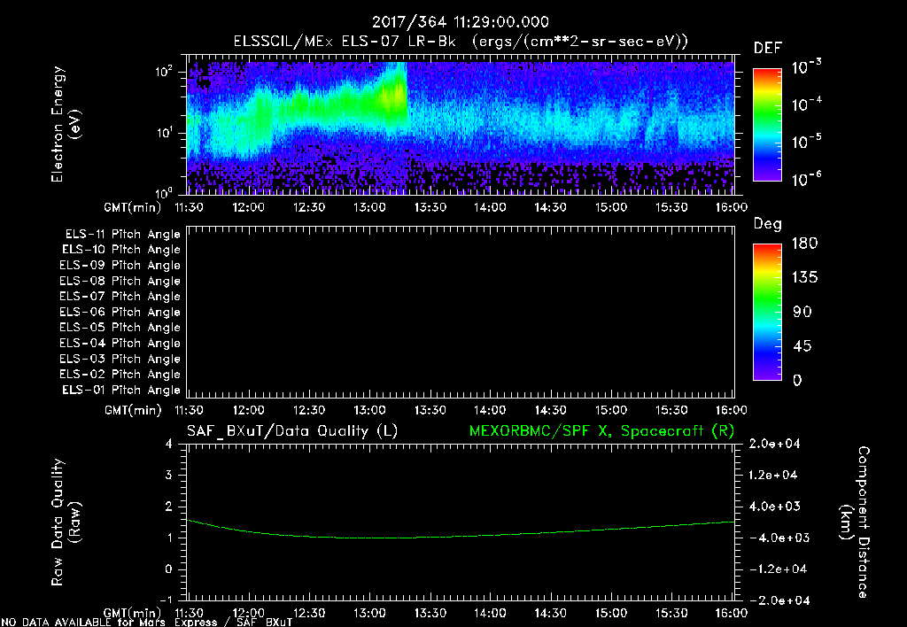
Task: Select the ELS-08 Pitch Angle row label
Action: [120, 281]
